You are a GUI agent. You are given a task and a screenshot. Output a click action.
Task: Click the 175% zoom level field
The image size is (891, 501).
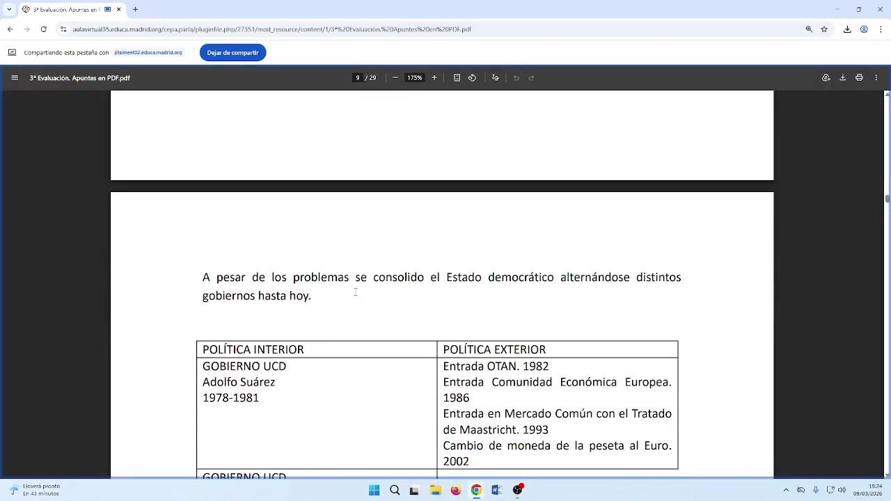(x=415, y=78)
